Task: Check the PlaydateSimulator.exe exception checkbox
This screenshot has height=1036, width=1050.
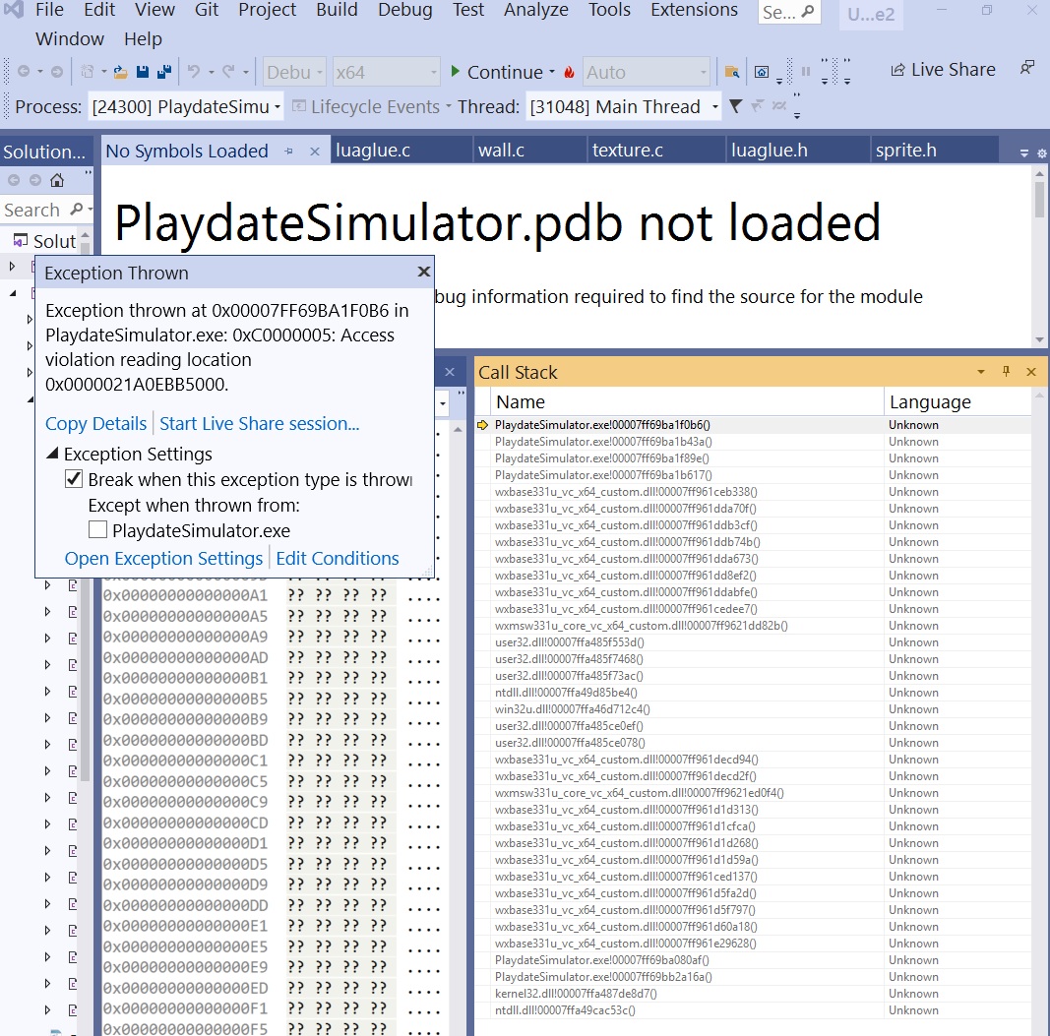Action: tap(97, 531)
